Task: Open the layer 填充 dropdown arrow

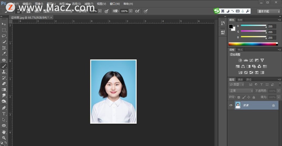Action: click(279, 97)
